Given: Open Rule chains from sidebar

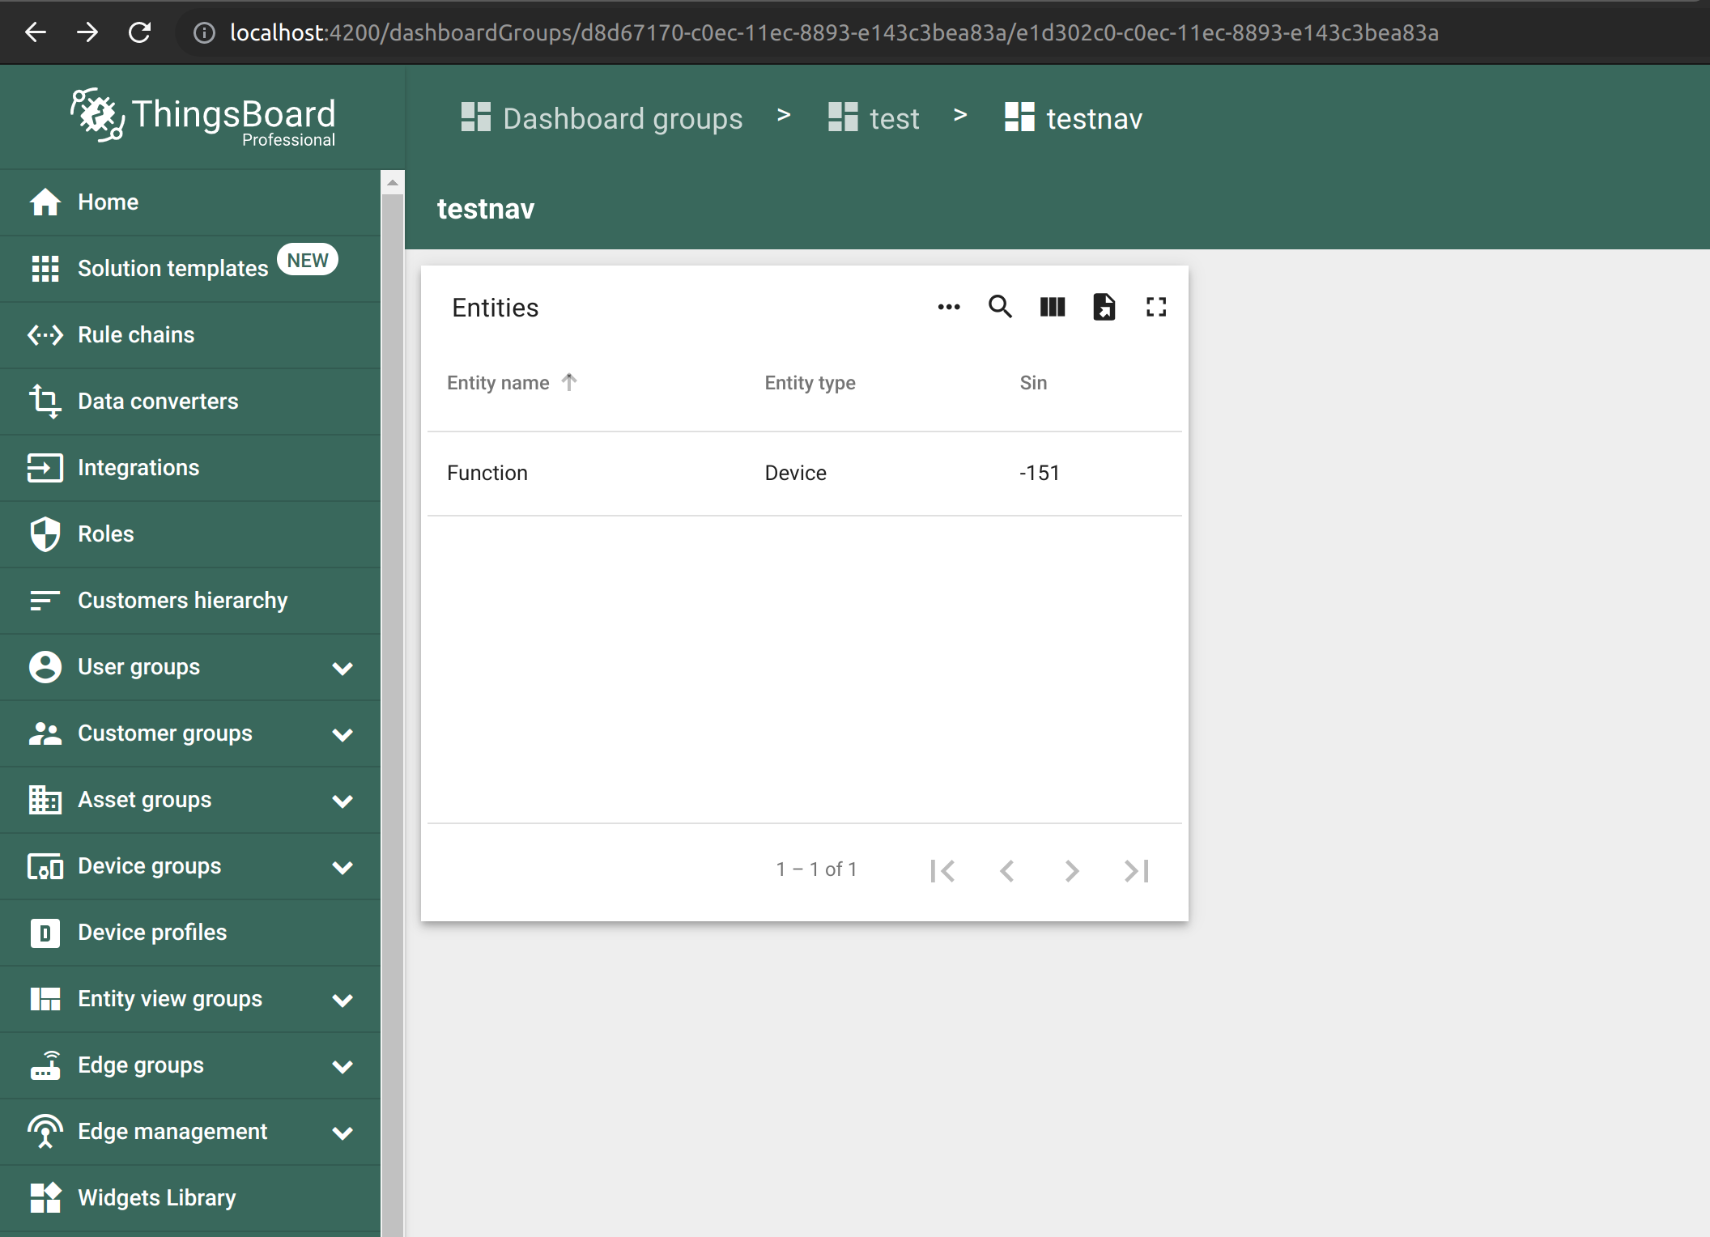Looking at the screenshot, I should pyautogui.click(x=136, y=334).
